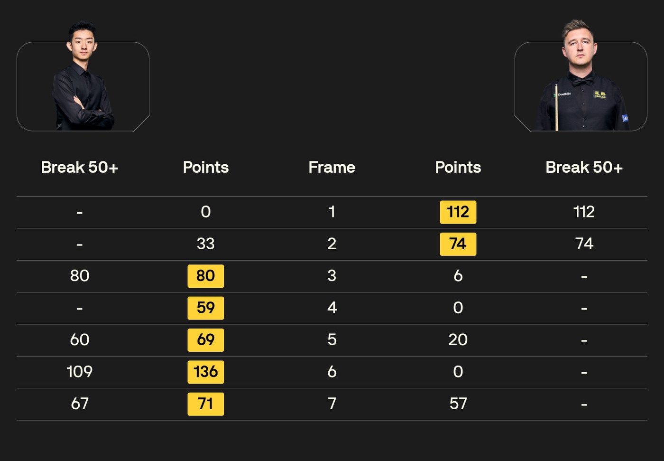Click the 60 break value
Viewport: 664px width, 461px height.
coord(79,340)
